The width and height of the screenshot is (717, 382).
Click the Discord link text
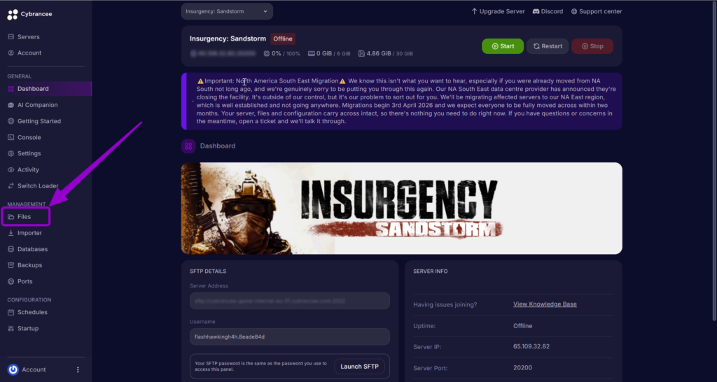[552, 11]
